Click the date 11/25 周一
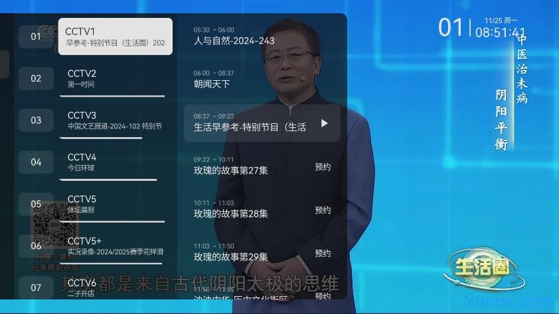Image resolution: width=559 pixels, height=314 pixels. pyautogui.click(x=501, y=21)
